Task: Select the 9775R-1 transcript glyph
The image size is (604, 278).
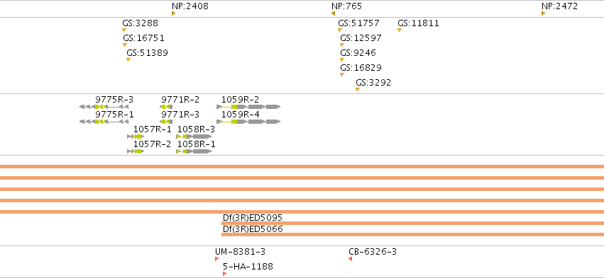Action: tap(104, 122)
